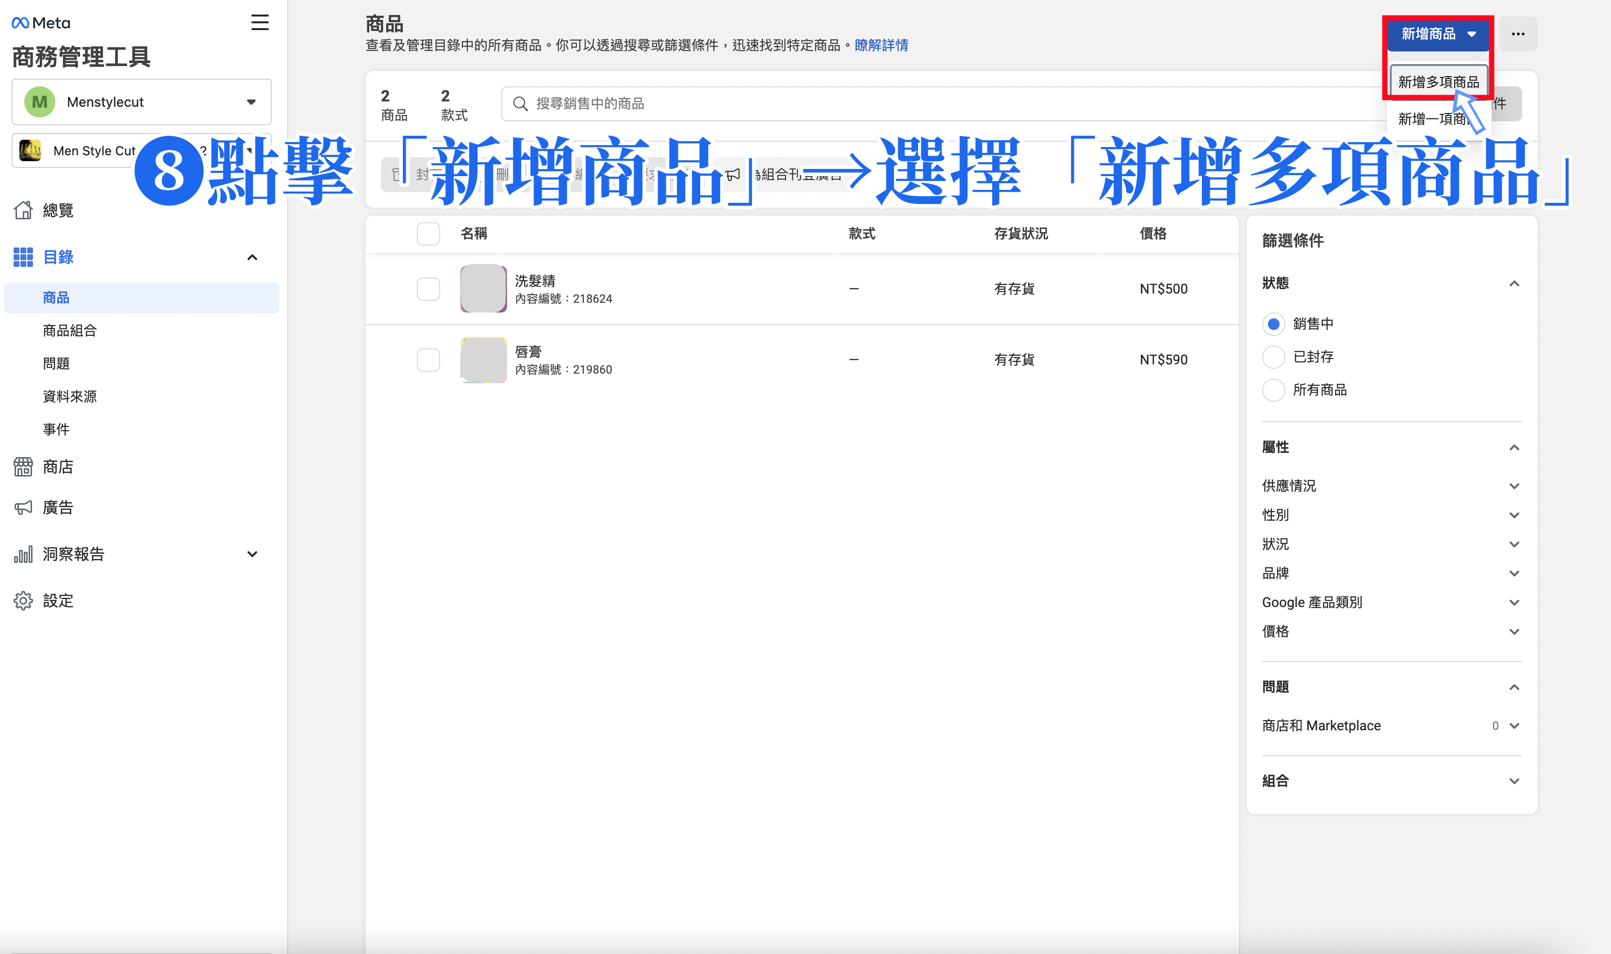Click the search magnifier icon
Screen dimensions: 1611x954
click(x=520, y=103)
